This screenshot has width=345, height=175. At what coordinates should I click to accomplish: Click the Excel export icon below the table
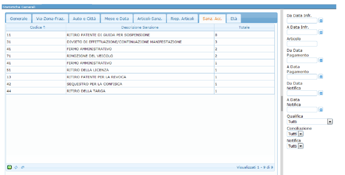pyautogui.click(x=9, y=167)
